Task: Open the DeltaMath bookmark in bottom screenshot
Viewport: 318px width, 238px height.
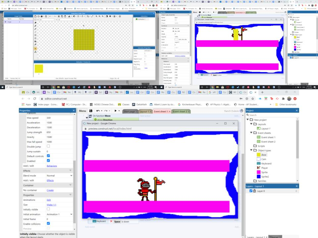Action: (x=139, y=104)
